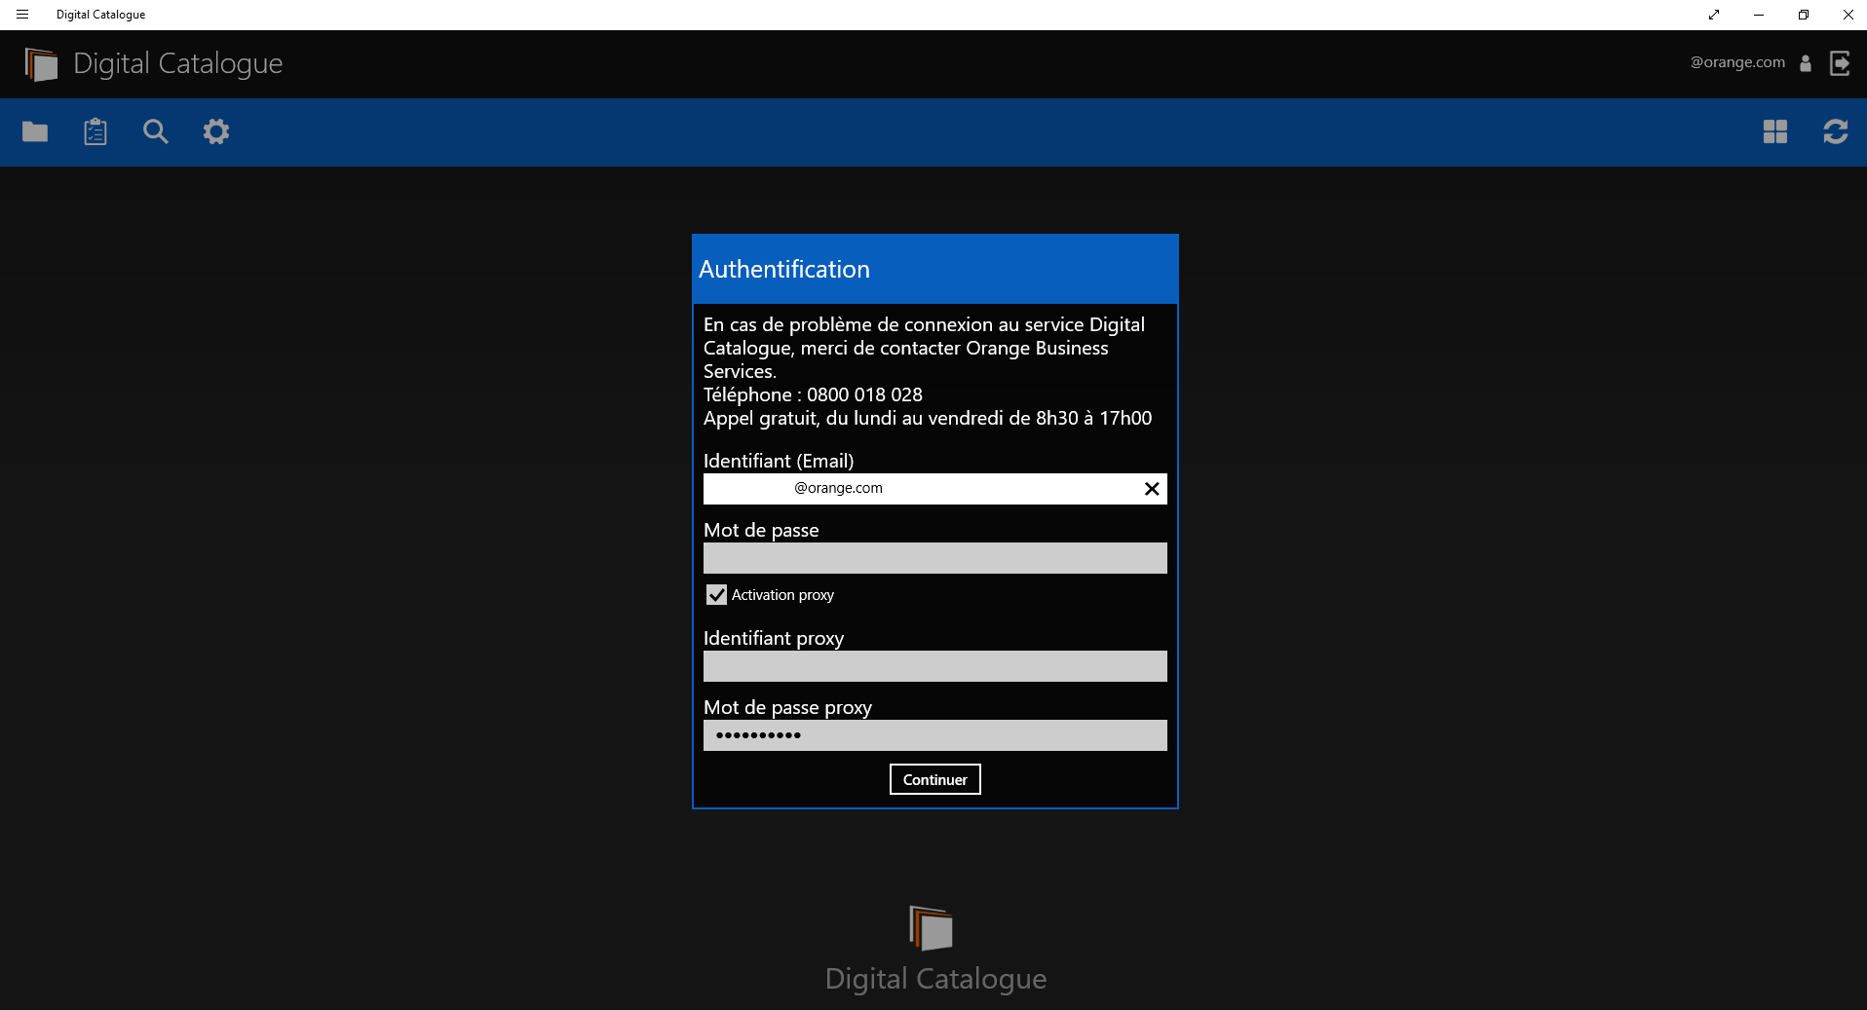Click the Digital Catalogue logo in header
Viewport: 1867px width, 1010px height.
tap(41, 64)
